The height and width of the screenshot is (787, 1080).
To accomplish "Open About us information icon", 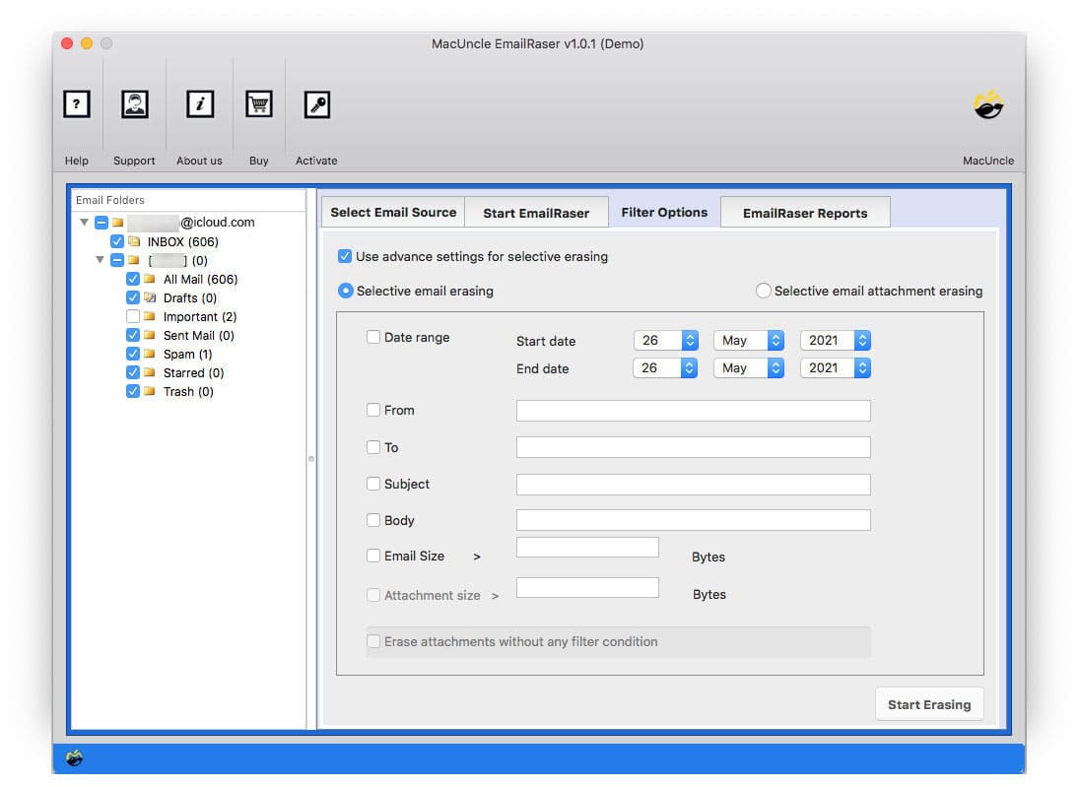I will [199, 103].
